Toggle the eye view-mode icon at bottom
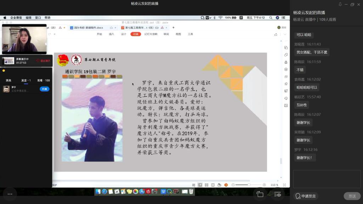This screenshot has height=204, width=363. 278,194
